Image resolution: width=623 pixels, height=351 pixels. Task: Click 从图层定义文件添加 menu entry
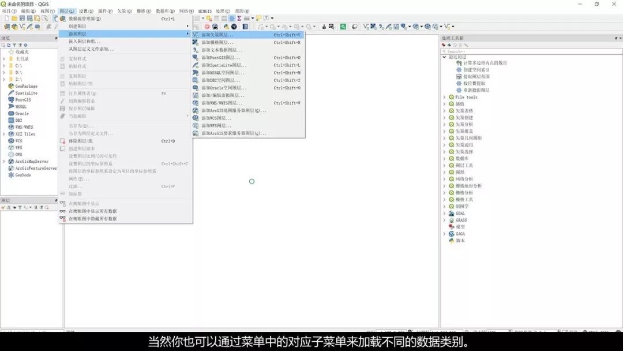point(126,49)
